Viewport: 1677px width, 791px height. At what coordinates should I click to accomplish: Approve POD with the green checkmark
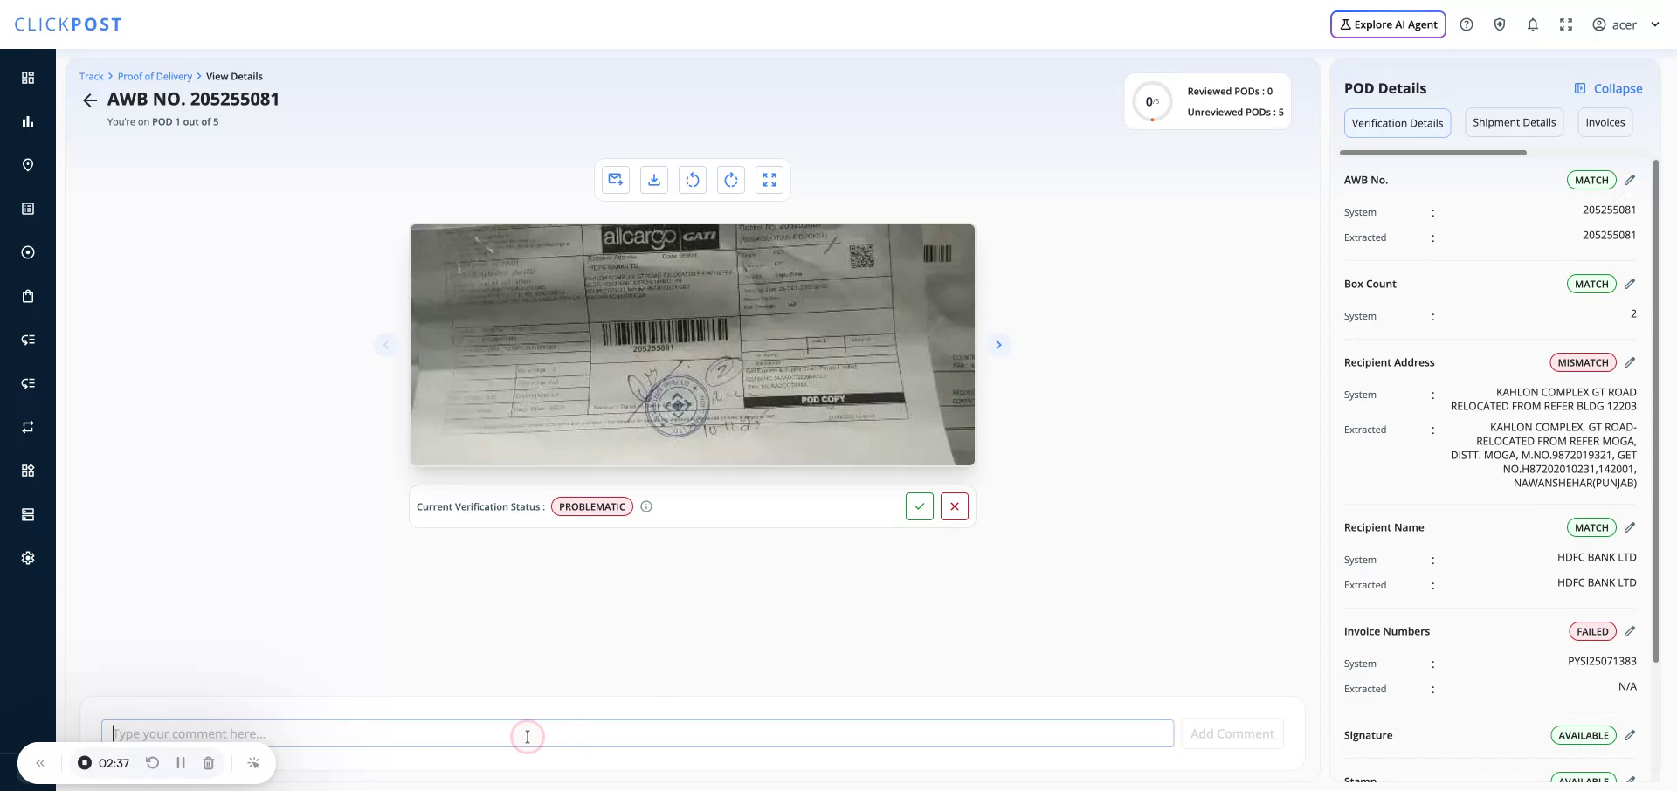pos(919,506)
